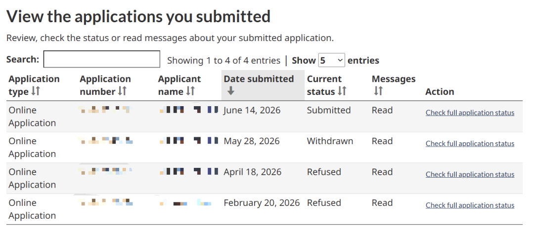Image resolution: width=534 pixels, height=233 pixels.
Task: Check full application status for Withdrawn application
Action: pos(470,144)
